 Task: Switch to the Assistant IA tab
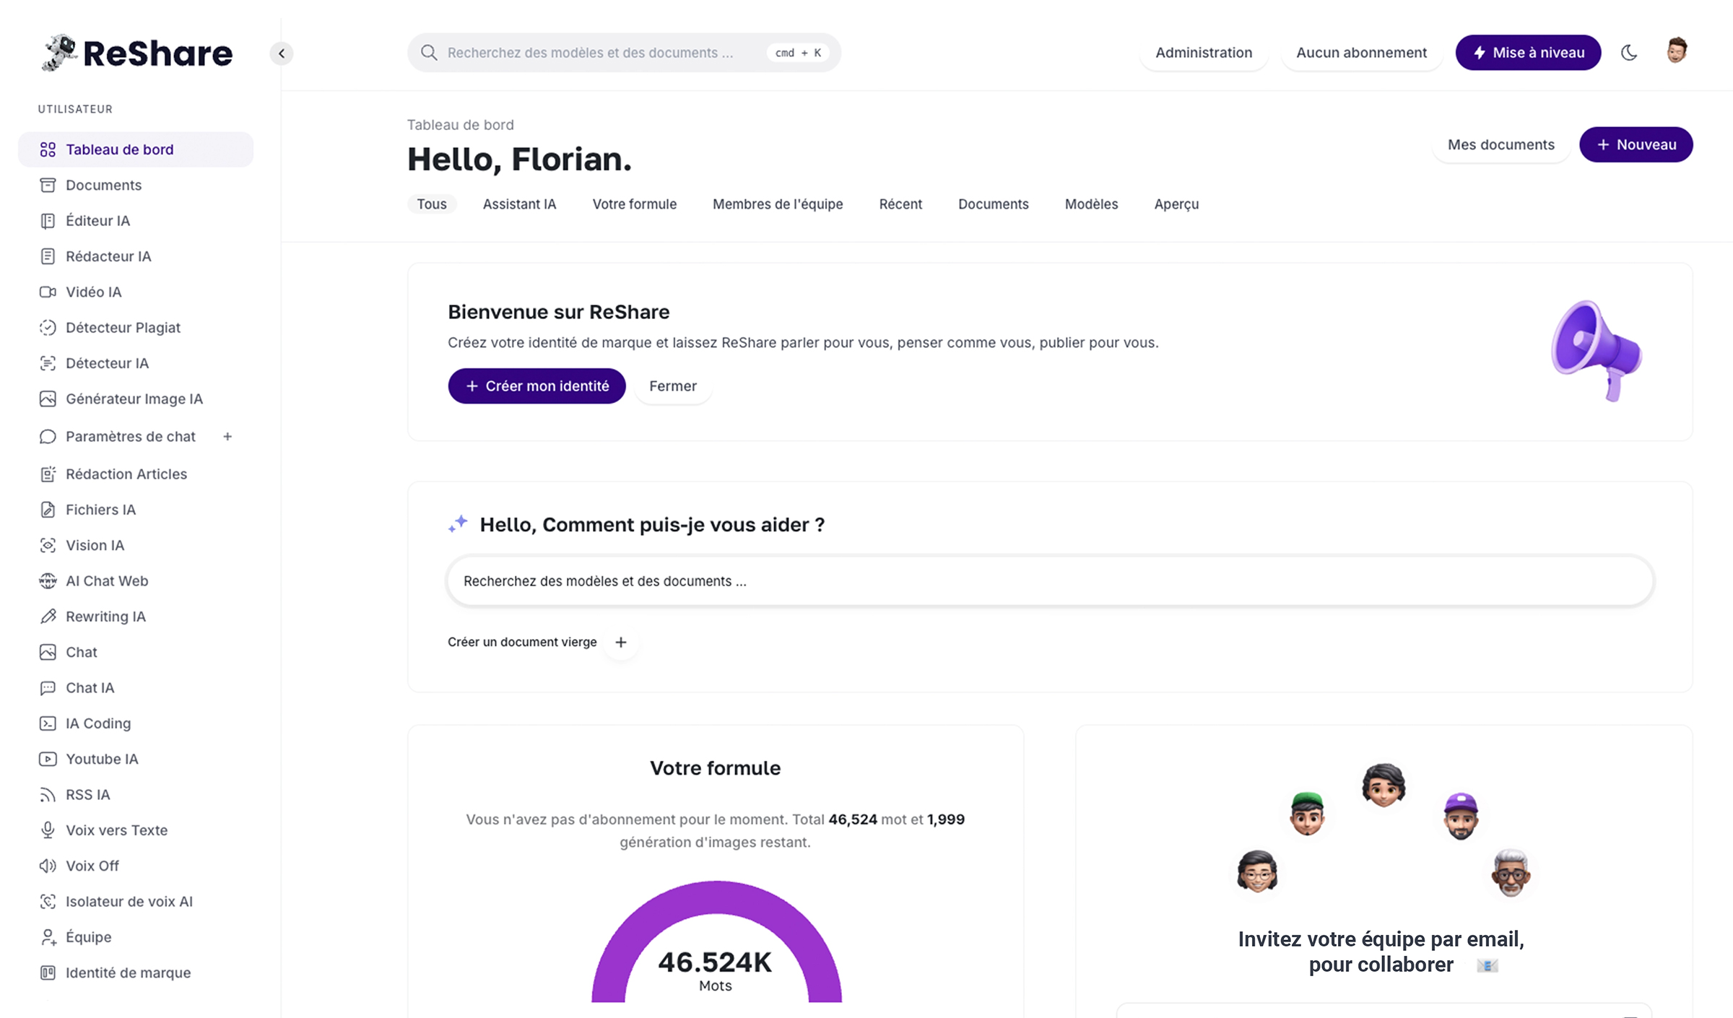tap(519, 204)
